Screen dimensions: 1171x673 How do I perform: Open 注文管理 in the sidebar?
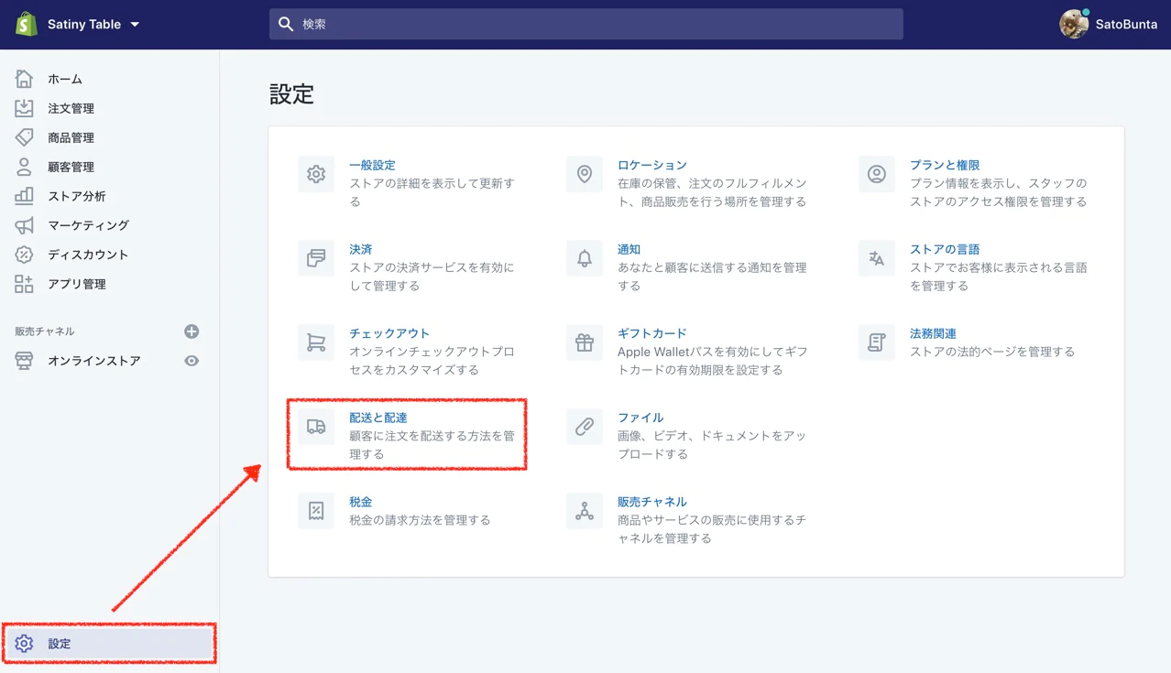tap(71, 108)
